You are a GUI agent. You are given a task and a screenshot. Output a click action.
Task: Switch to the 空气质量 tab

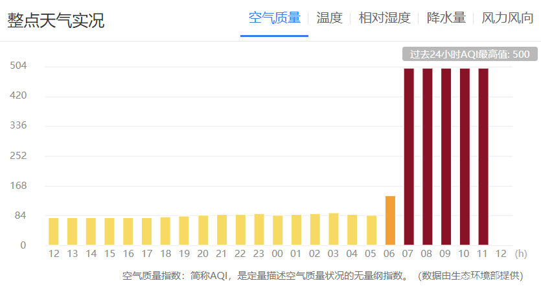[x=275, y=18]
